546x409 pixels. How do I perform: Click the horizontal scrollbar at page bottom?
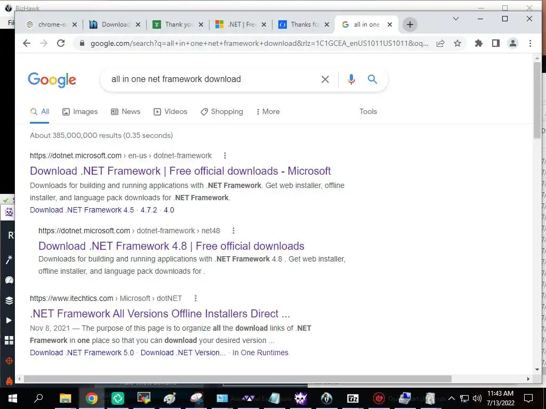tap(238, 379)
